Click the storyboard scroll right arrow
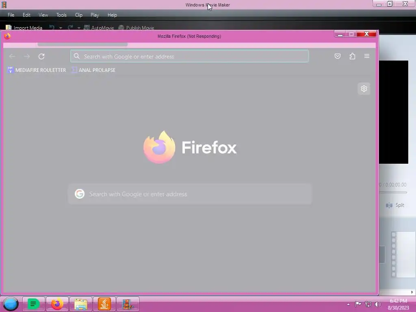416x312 pixels. tap(412, 292)
